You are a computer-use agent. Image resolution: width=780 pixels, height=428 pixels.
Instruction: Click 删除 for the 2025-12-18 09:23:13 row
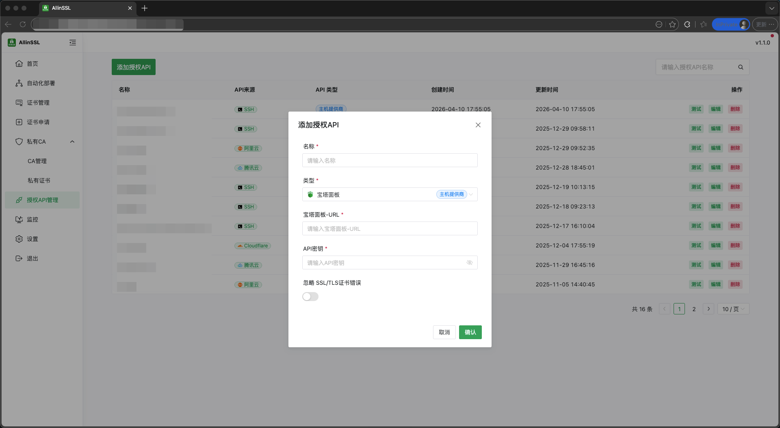click(x=735, y=206)
